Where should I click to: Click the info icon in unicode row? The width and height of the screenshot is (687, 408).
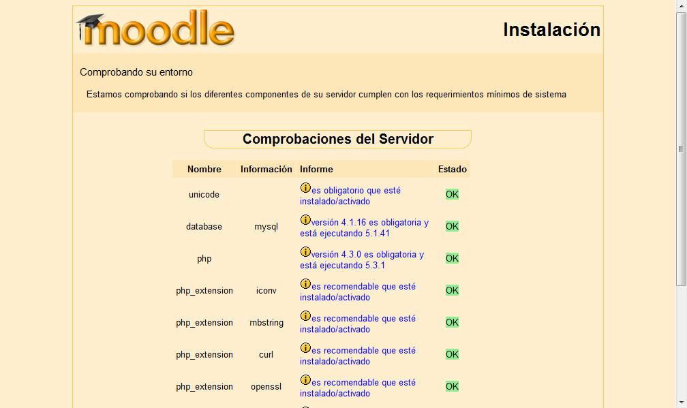[x=305, y=189]
